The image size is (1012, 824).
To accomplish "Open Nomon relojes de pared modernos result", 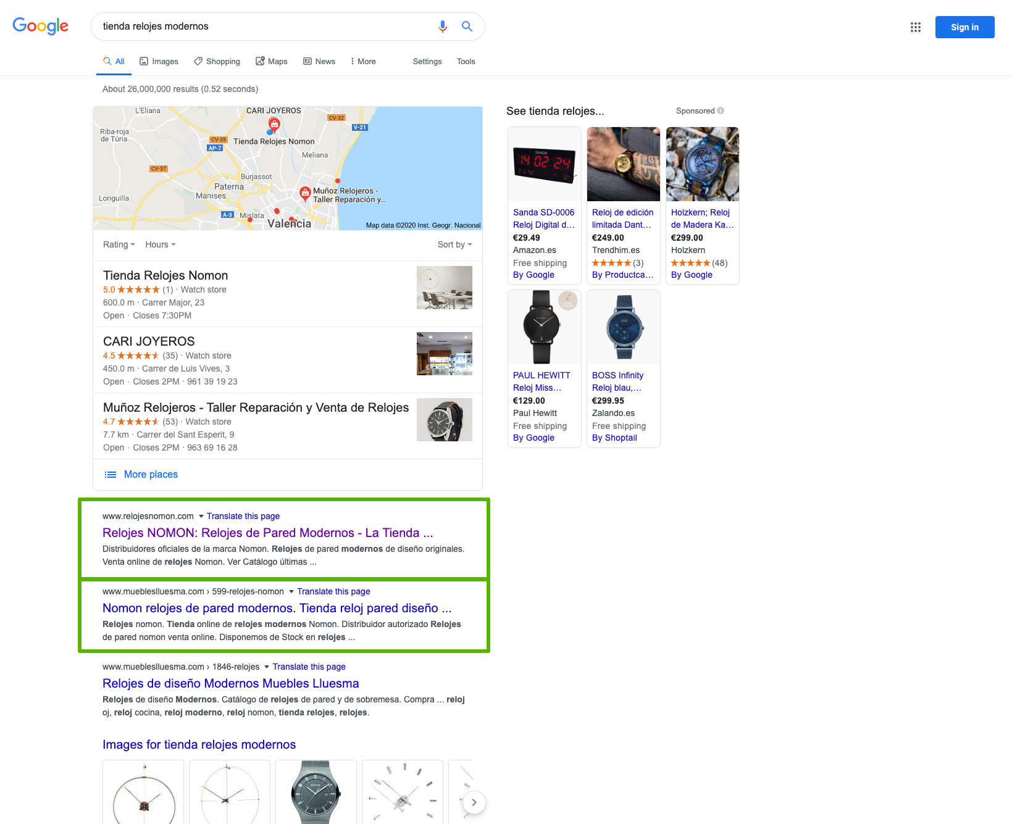I will point(277,609).
